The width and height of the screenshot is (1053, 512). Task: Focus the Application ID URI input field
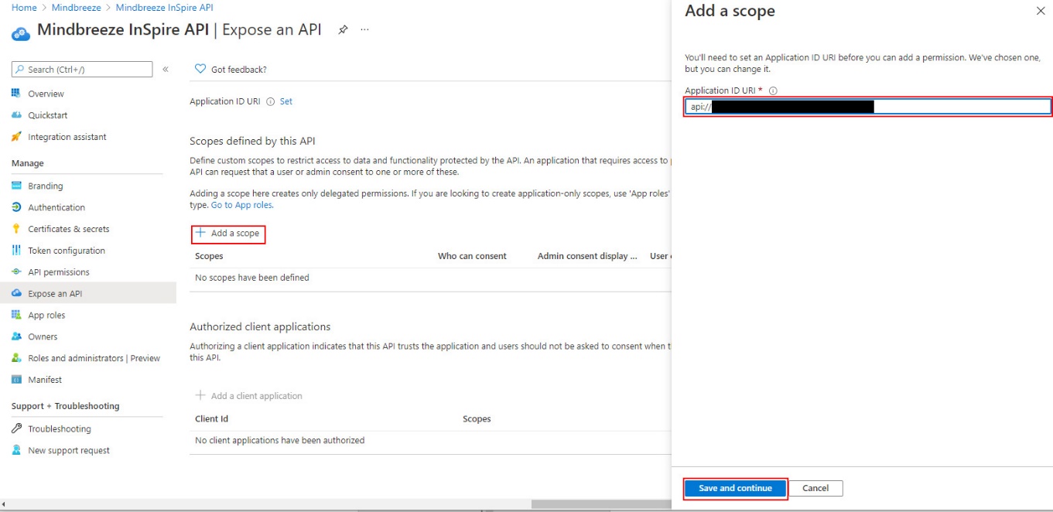click(868, 107)
